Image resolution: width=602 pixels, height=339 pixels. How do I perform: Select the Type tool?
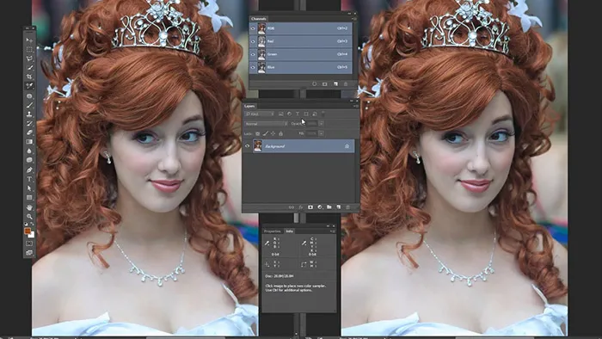coord(29,179)
